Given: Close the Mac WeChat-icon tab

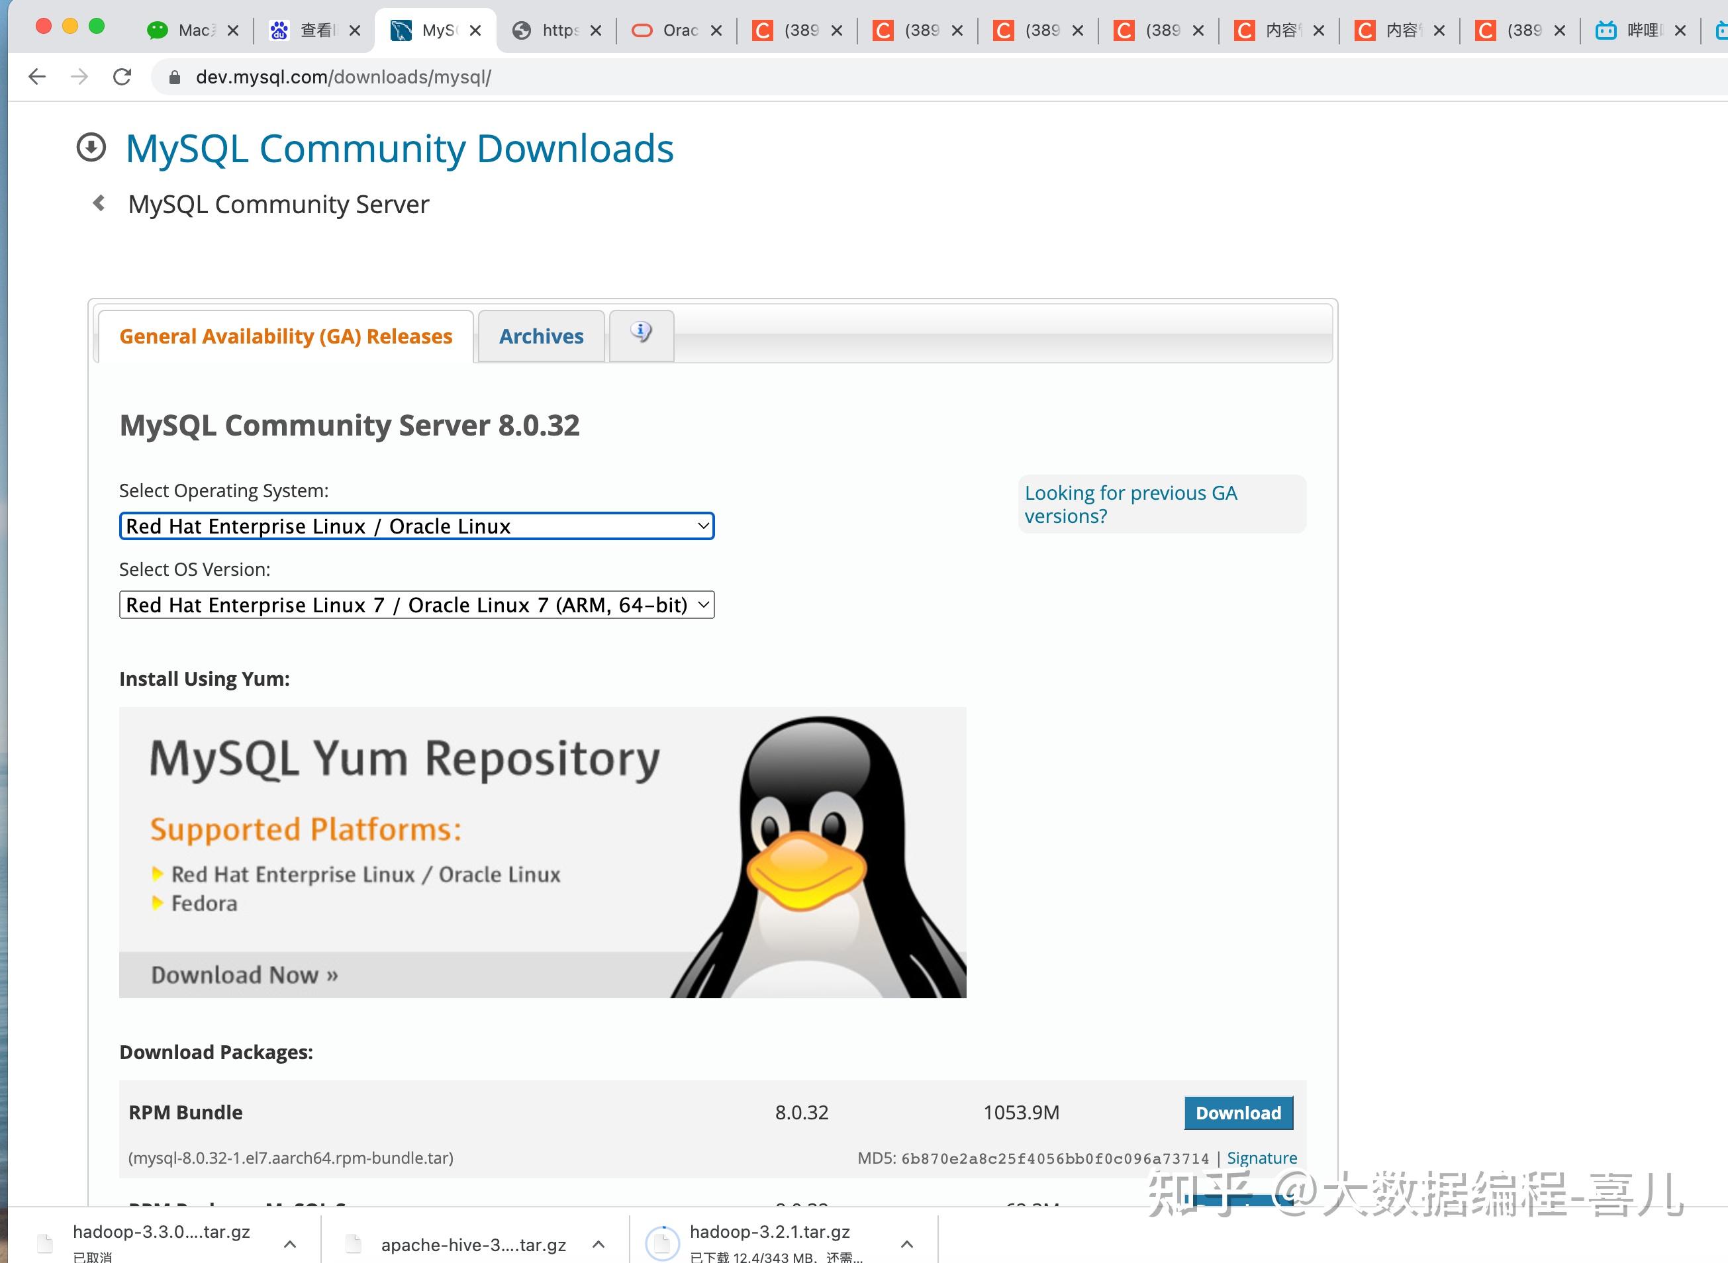Looking at the screenshot, I should pyautogui.click(x=233, y=30).
